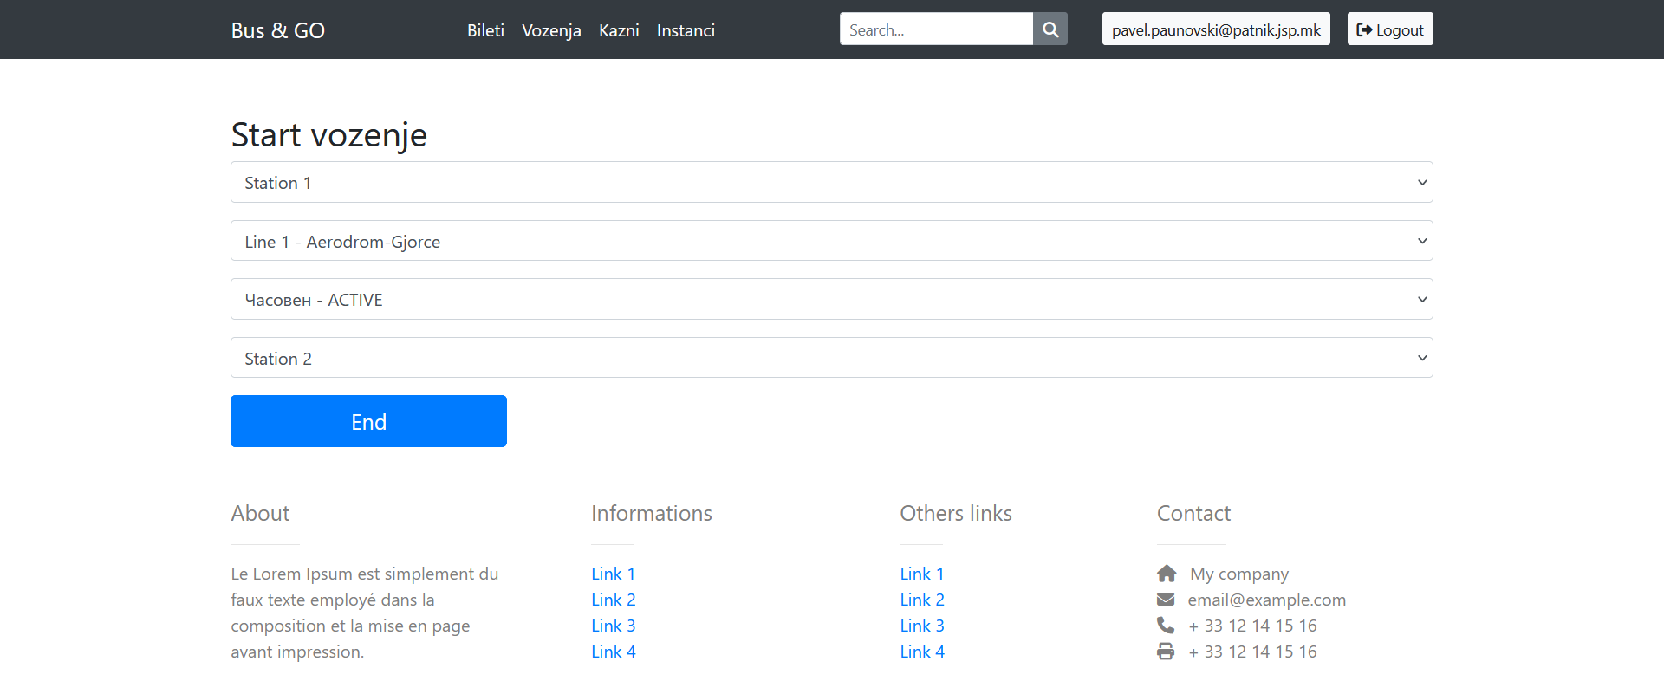Open the Station 1 dropdown
Image resolution: width=1664 pixels, height=694 pixels.
click(831, 183)
